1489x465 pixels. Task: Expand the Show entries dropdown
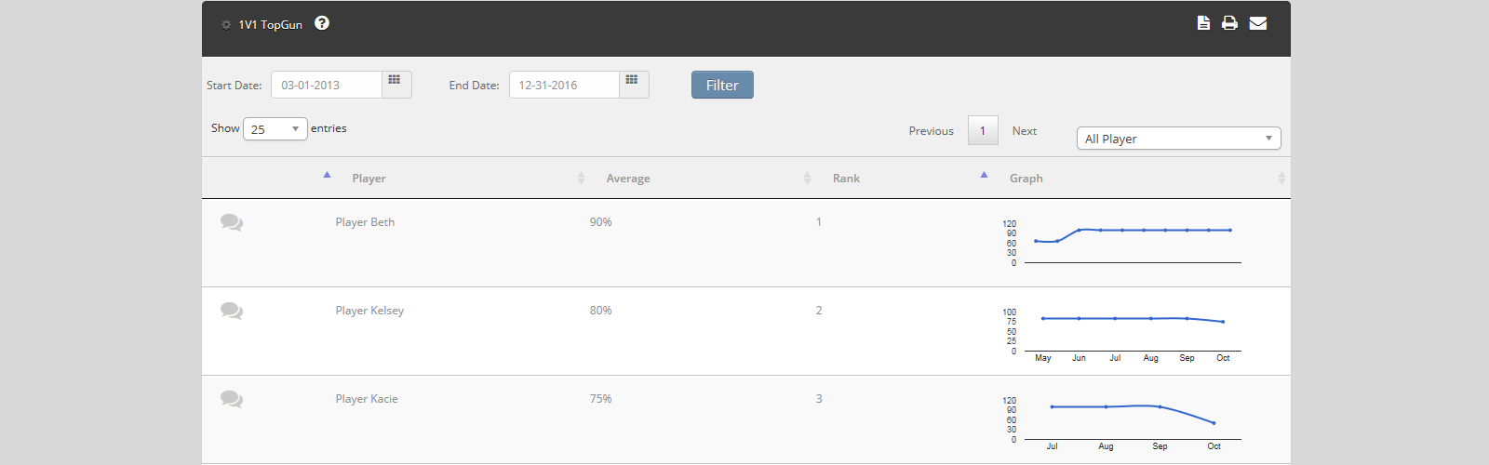coord(275,129)
